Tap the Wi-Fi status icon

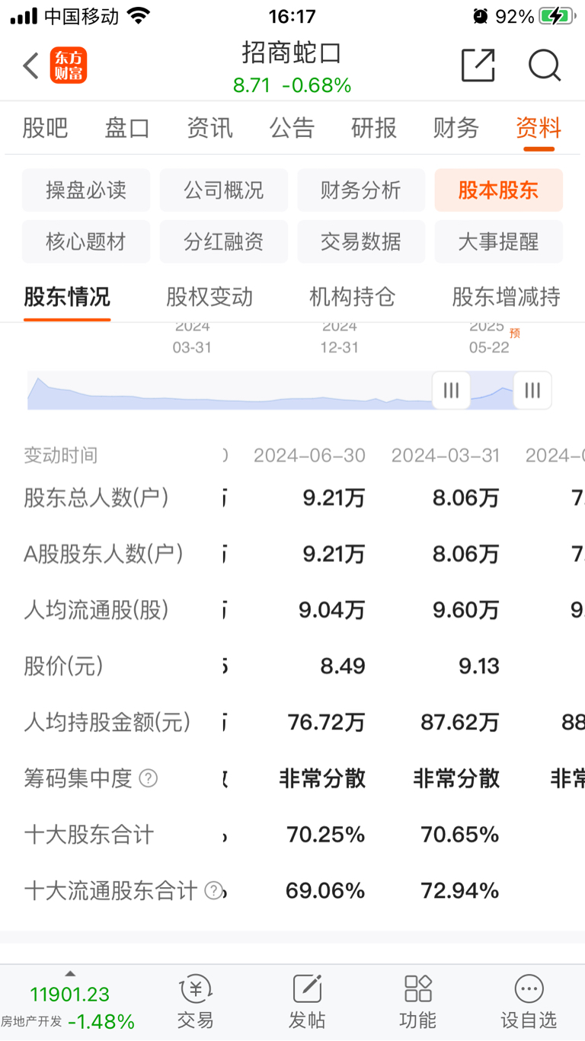point(139,16)
